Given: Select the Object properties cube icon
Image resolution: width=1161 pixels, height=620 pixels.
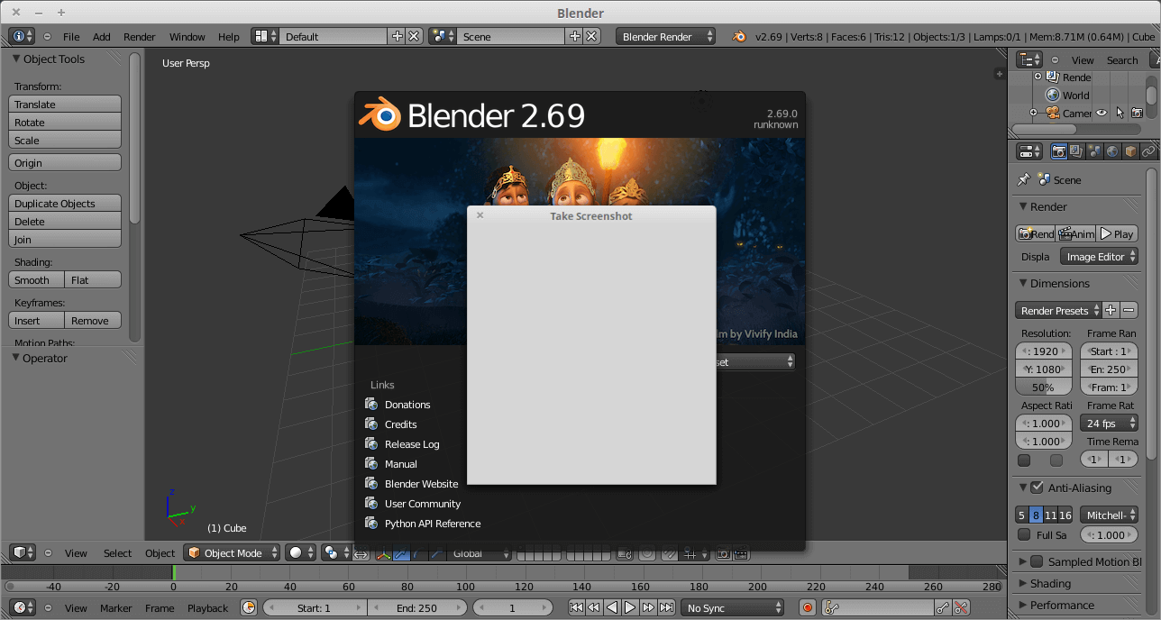Looking at the screenshot, I should pyautogui.click(x=1130, y=151).
